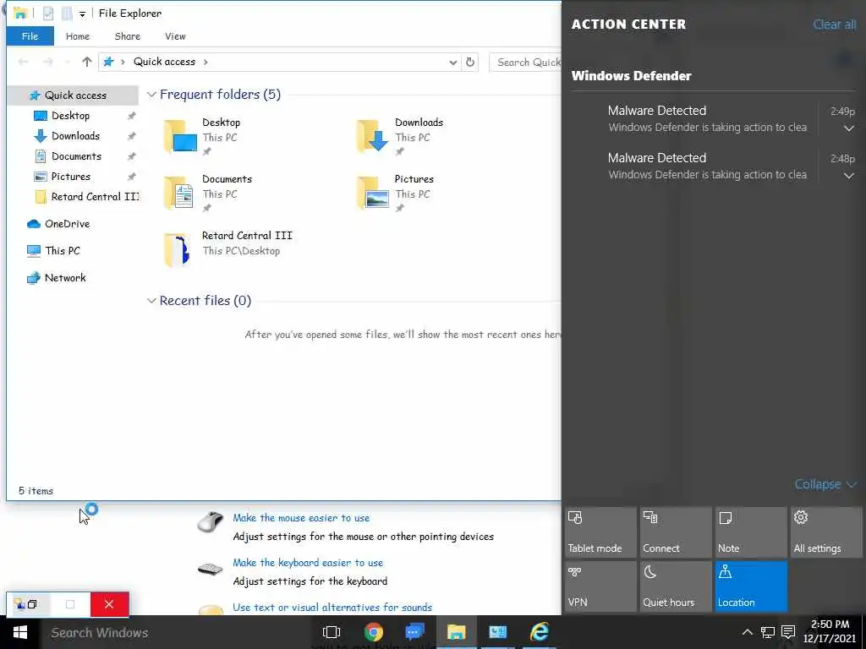The image size is (866, 649).
Task: Collapse the quick actions panel
Action: [x=825, y=484]
